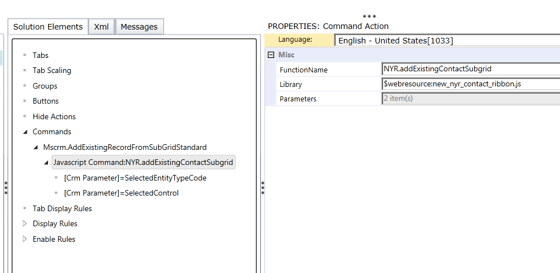560x273 pixels.
Task: Click the FunctionName input field
Action: click(x=469, y=69)
